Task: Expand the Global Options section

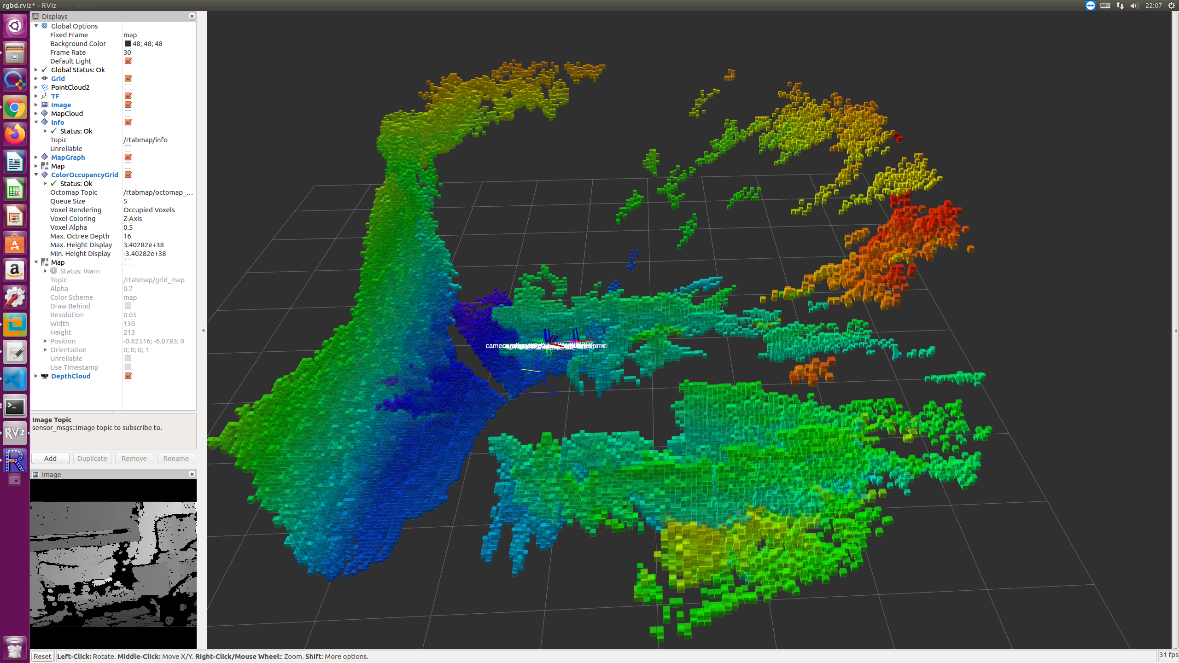Action: click(x=35, y=26)
